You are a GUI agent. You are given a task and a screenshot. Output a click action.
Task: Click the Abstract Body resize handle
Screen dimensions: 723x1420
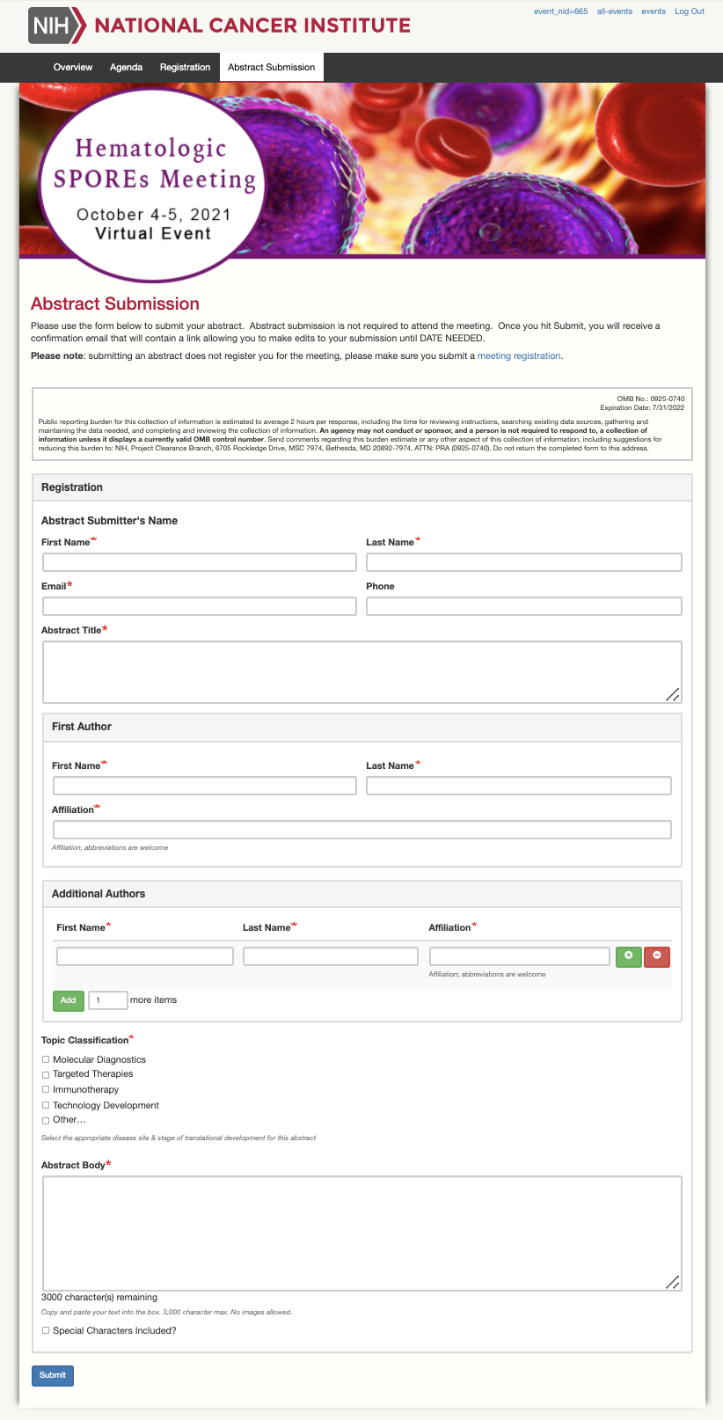[673, 1282]
